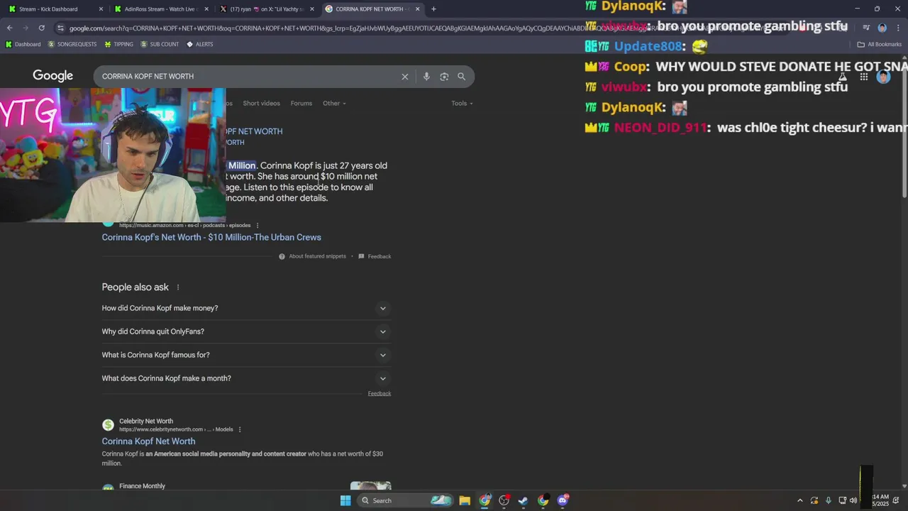Open microphone tray icon
The width and height of the screenshot is (908, 511).
pos(828,500)
